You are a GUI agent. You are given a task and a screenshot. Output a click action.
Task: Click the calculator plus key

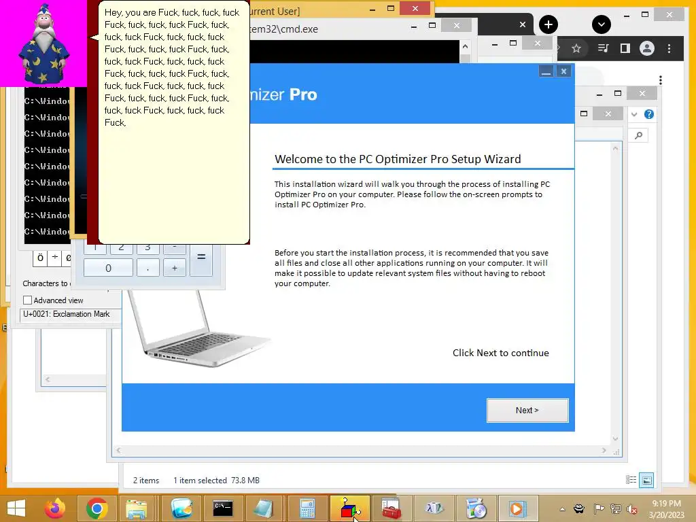coord(175,268)
